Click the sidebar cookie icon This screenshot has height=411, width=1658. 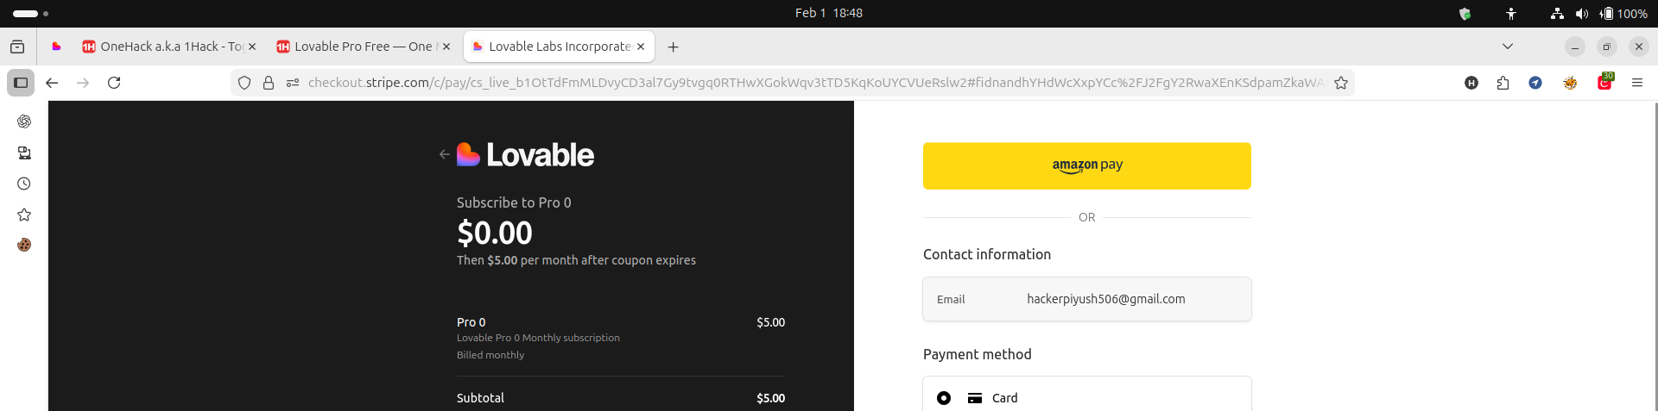[x=24, y=245]
